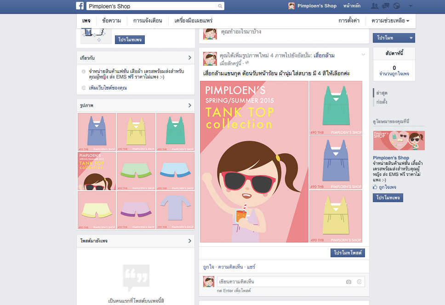445x305 pixels.
Task: Open yellow tank top image in post
Action: coord(336,216)
